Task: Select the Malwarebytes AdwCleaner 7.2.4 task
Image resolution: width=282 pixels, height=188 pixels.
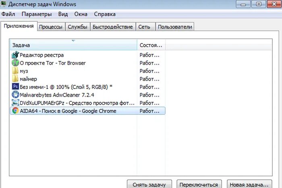Action: click(x=87, y=95)
